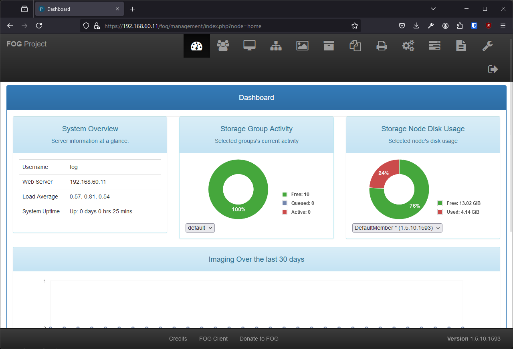This screenshot has height=349, width=513.
Task: Click the green Free legend swatch in Storage Group Activity
Action: 285,195
